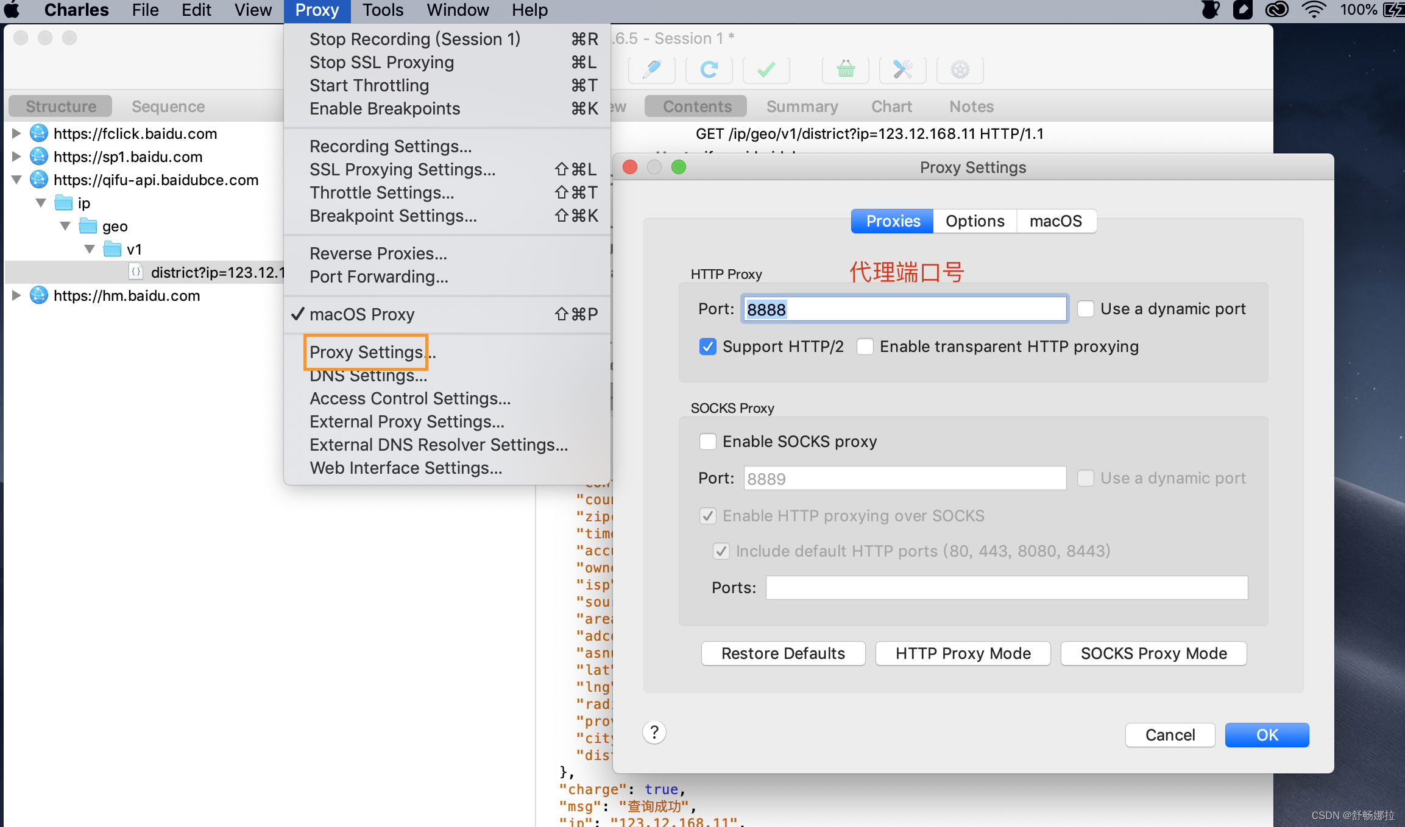Screen dimensions: 1405x827
Task: Choose Enable Breakpoints menu item
Action: coord(447,108)
